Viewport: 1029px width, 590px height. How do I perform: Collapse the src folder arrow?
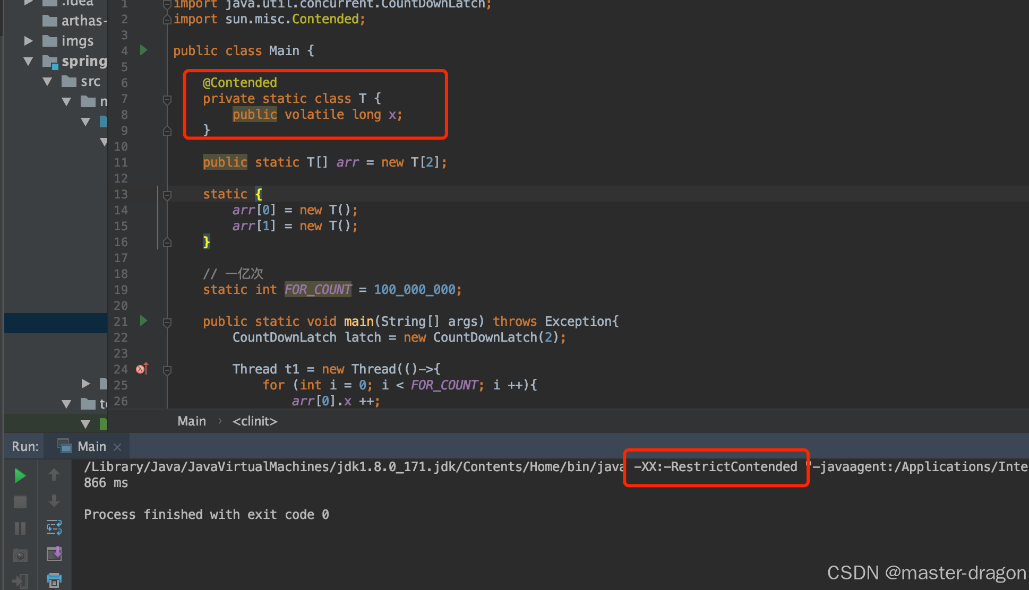pos(48,82)
